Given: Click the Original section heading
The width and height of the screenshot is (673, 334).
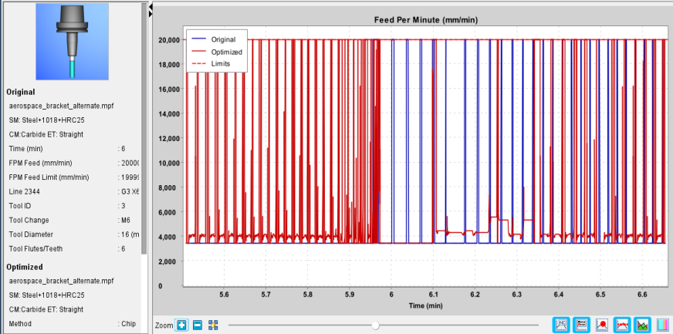Looking at the screenshot, I should click(21, 92).
